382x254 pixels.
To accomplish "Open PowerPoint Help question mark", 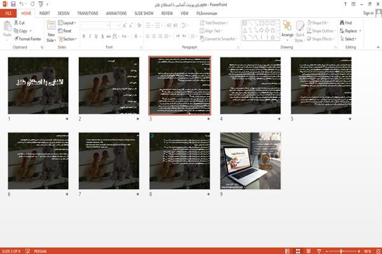I will coord(345,4).
